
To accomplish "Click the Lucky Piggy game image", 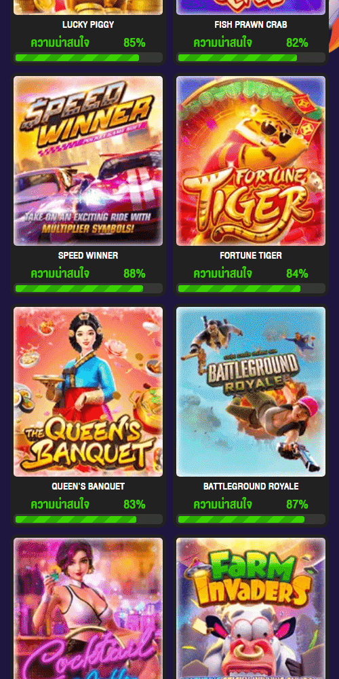I will pos(88,7).
